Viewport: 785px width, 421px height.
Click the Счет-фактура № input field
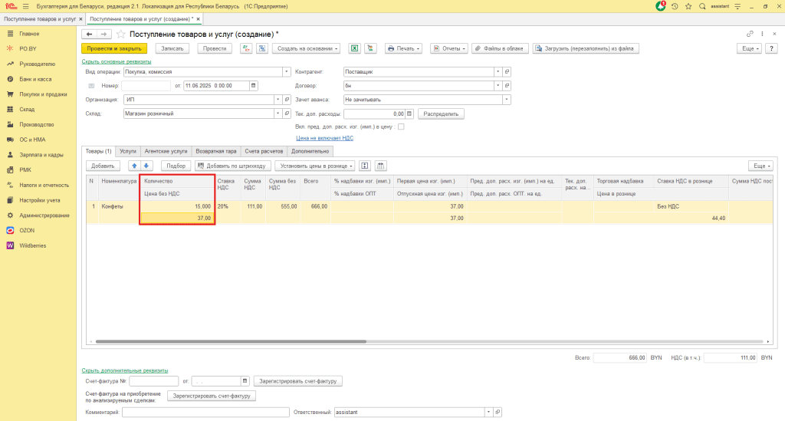click(153, 381)
